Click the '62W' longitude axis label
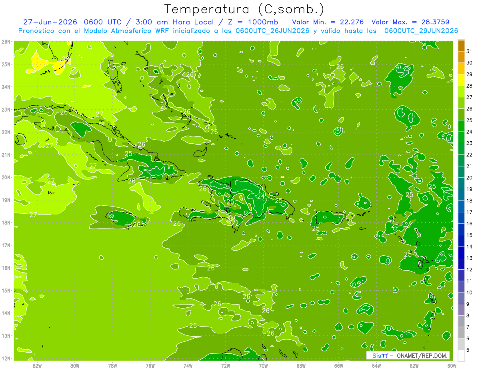The height and width of the screenshot is (371, 480). tap(414, 365)
